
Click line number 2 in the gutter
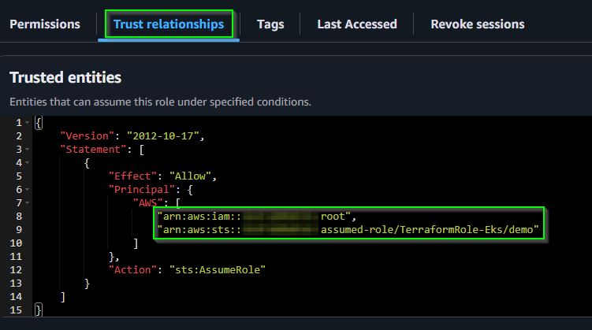pyautogui.click(x=19, y=136)
